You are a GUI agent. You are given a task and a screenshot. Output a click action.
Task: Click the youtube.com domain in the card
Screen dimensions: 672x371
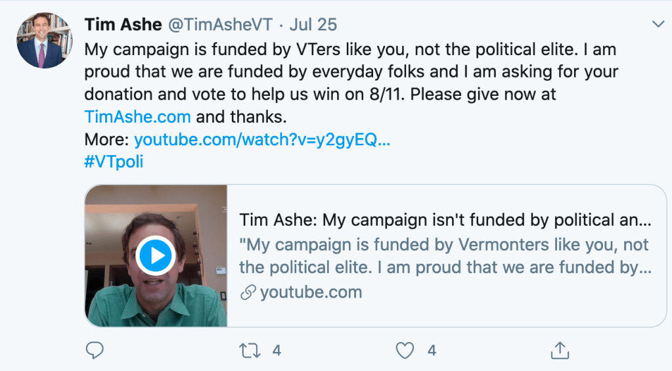pos(311,292)
